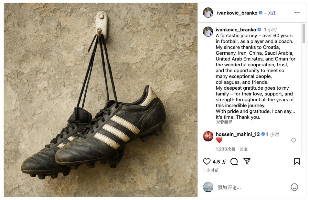This screenshot has height=200, width=309.
Task: Click 查看翻译 to translate caption
Action: [224, 122]
